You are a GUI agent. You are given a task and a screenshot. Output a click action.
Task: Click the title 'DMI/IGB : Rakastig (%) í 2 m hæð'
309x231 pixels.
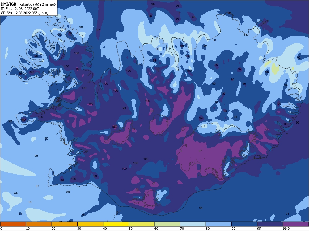pos(28,4)
